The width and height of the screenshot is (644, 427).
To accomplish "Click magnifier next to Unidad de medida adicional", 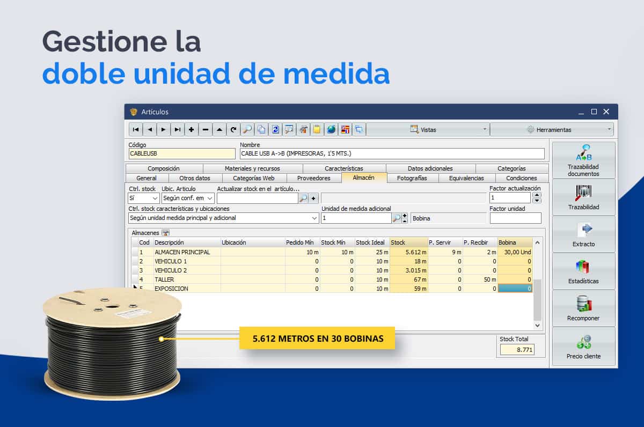I will 396,218.
